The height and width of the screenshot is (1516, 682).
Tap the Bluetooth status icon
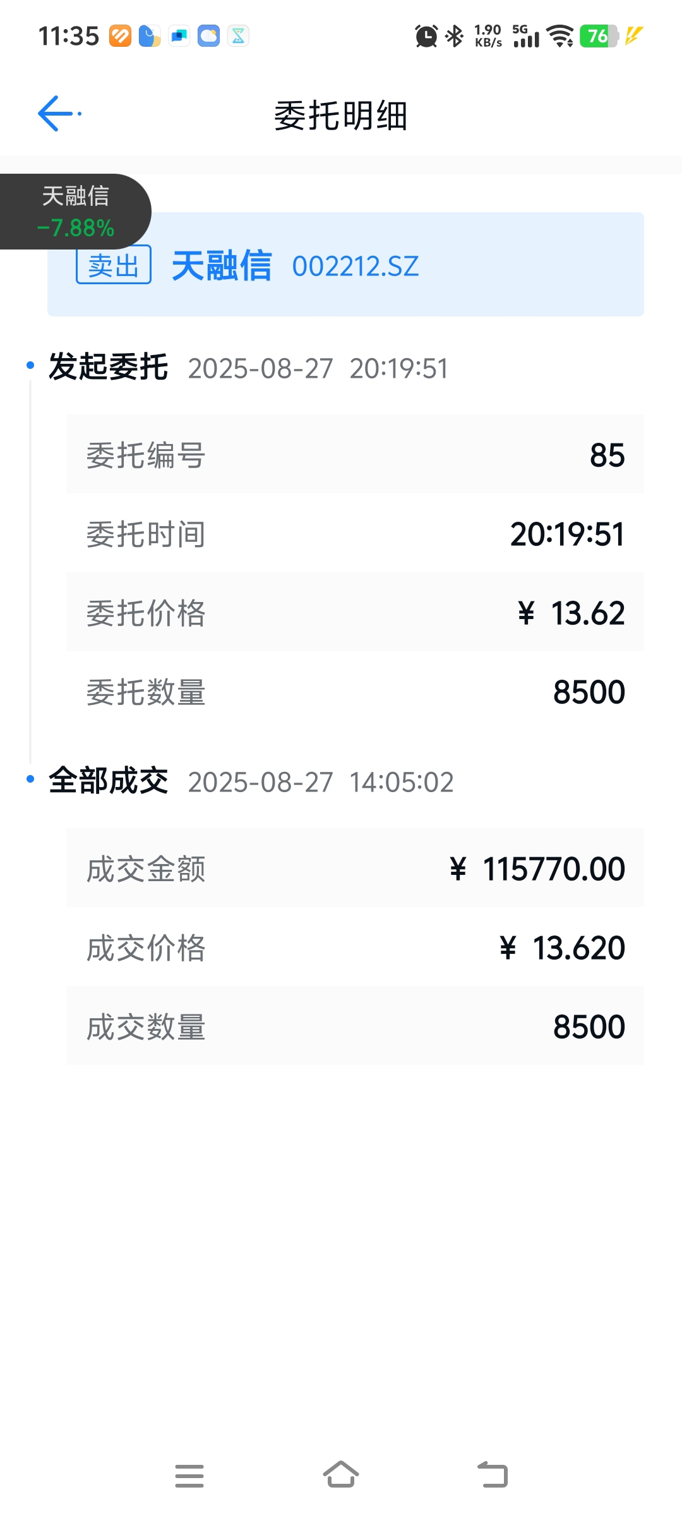coord(454,36)
